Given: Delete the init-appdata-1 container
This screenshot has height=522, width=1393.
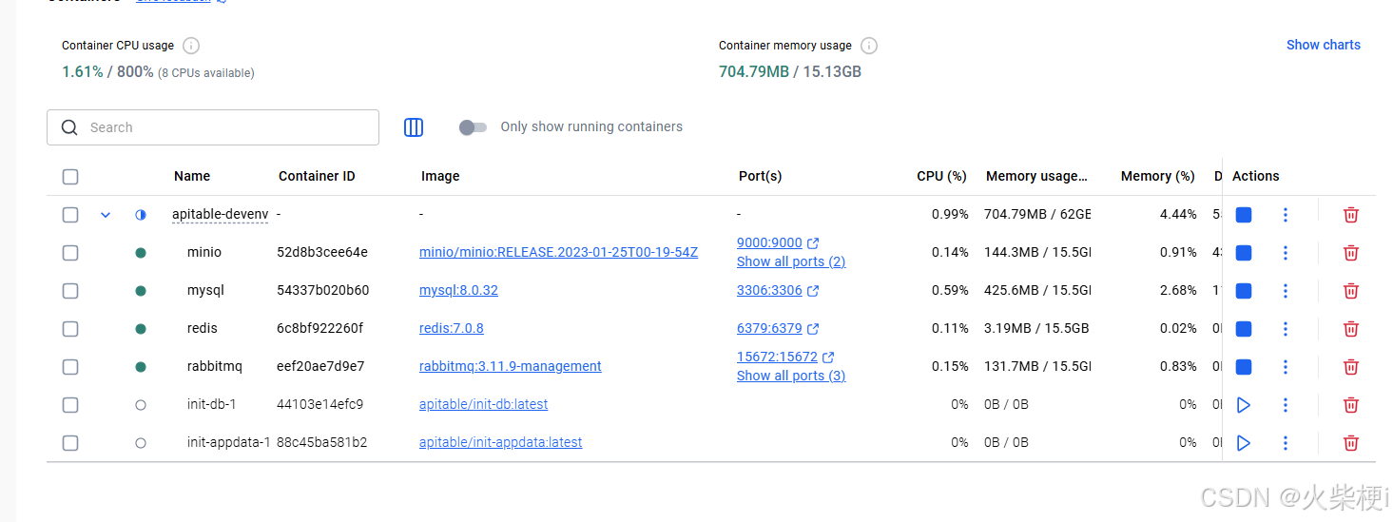Looking at the screenshot, I should point(1350,443).
